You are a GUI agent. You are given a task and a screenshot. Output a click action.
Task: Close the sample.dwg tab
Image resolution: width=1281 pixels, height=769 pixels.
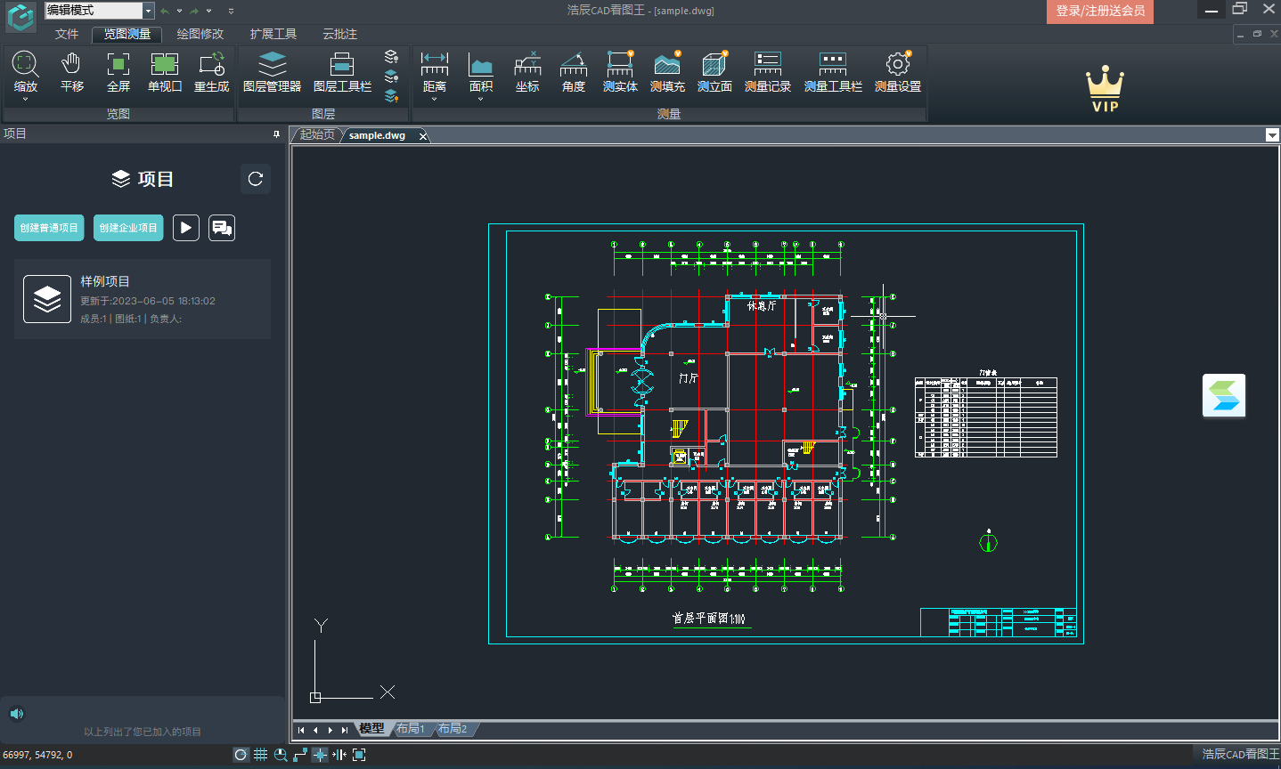click(423, 136)
